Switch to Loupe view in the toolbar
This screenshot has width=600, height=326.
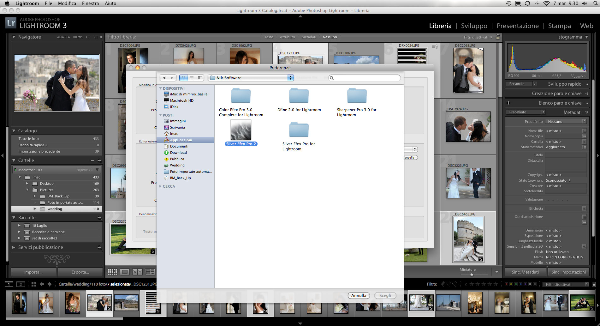coord(125,272)
